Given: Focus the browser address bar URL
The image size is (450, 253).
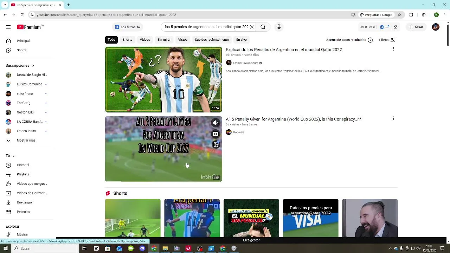Looking at the screenshot, I should (x=190, y=15).
